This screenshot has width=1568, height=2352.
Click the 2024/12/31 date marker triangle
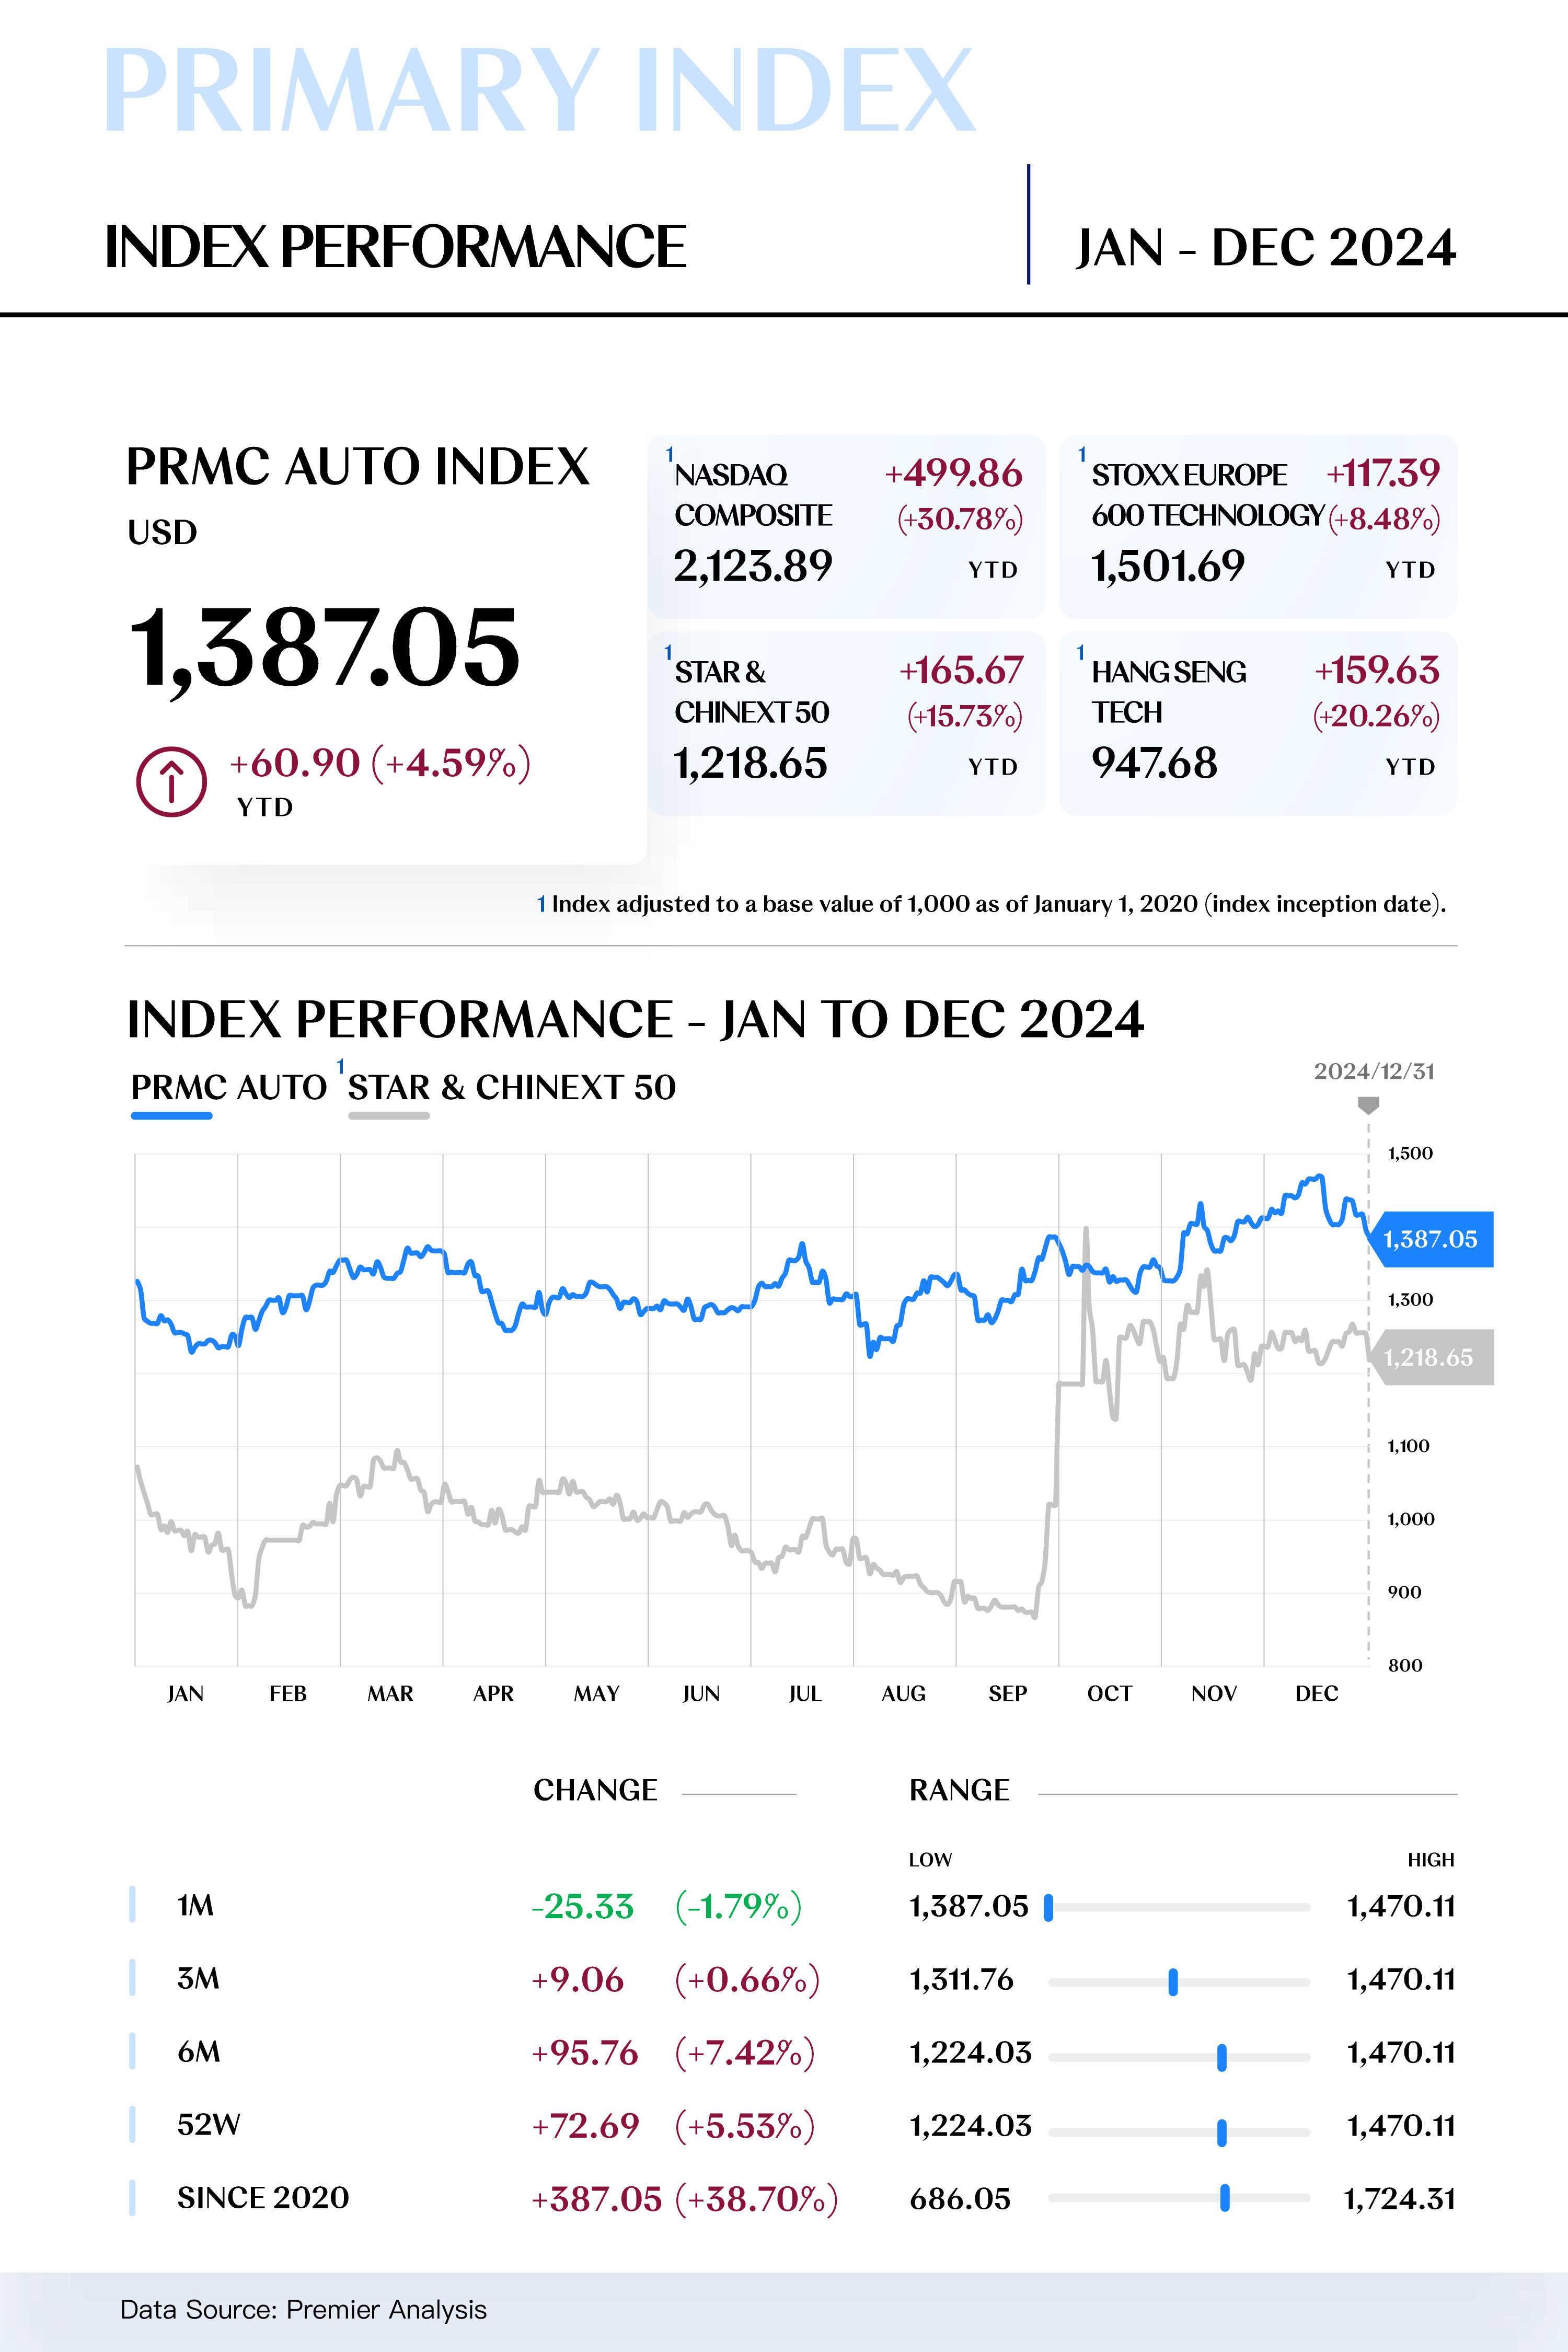[1368, 1105]
